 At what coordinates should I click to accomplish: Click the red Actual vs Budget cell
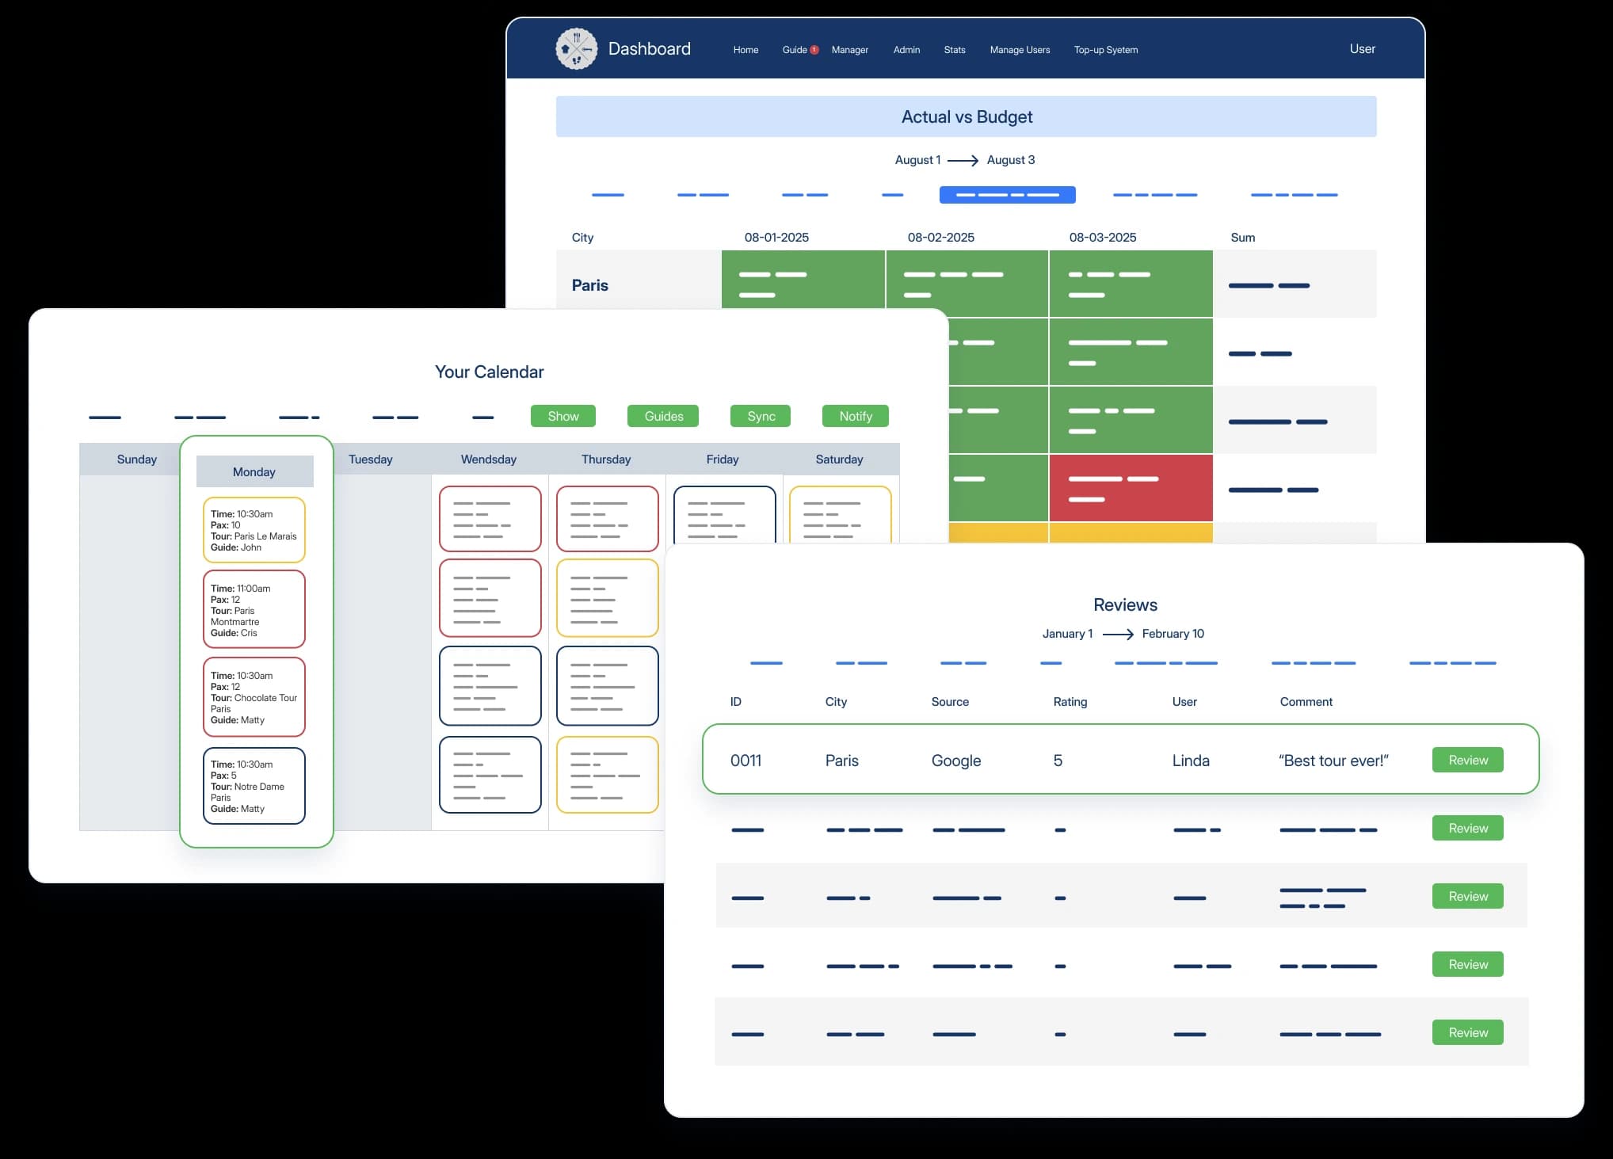pos(1131,488)
